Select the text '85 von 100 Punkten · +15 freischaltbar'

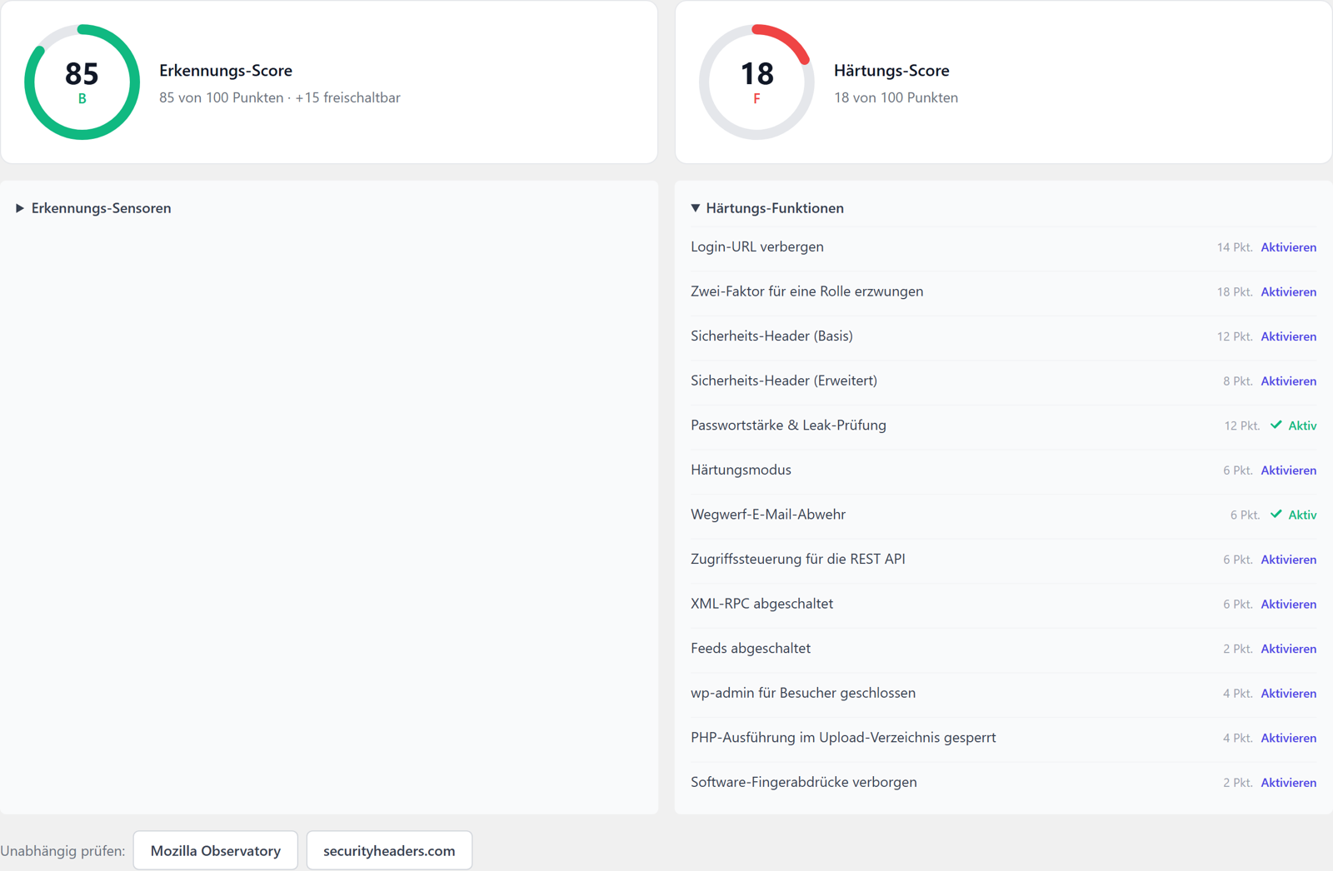tap(280, 97)
